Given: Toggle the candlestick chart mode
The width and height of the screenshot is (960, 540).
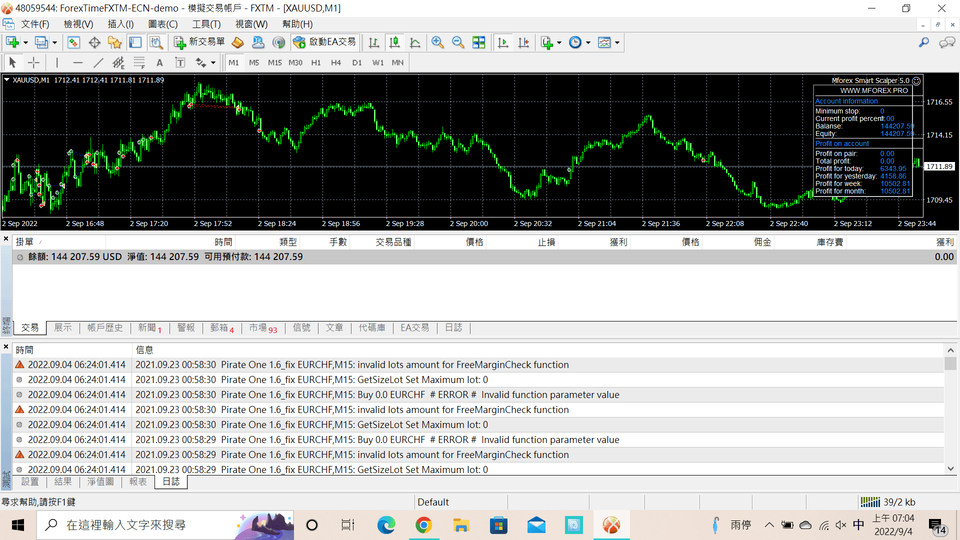Looking at the screenshot, I should coord(394,42).
